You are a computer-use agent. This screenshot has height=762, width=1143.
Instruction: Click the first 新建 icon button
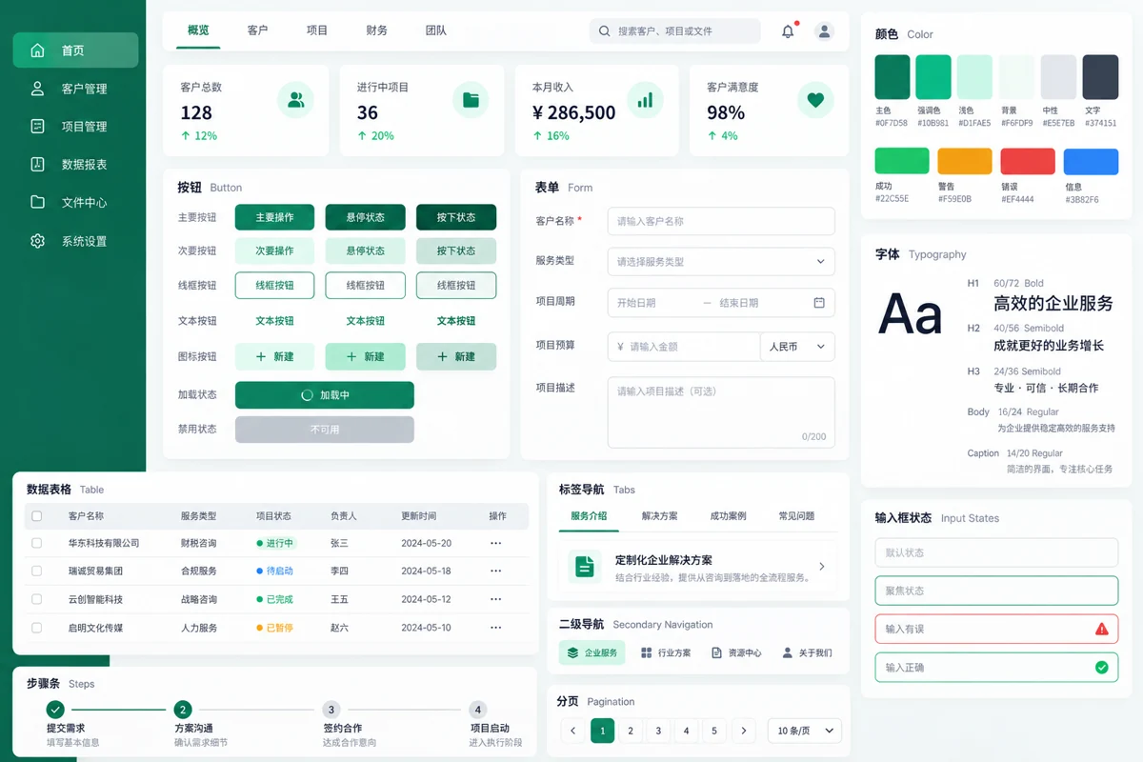pos(274,357)
